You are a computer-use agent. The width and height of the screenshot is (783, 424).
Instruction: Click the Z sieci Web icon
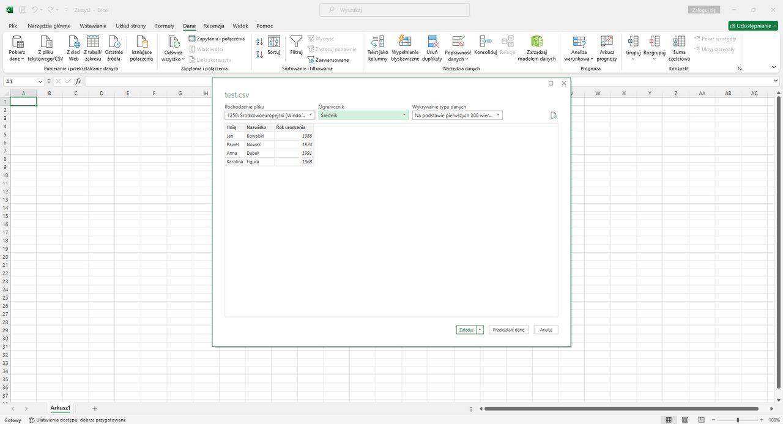[74, 42]
